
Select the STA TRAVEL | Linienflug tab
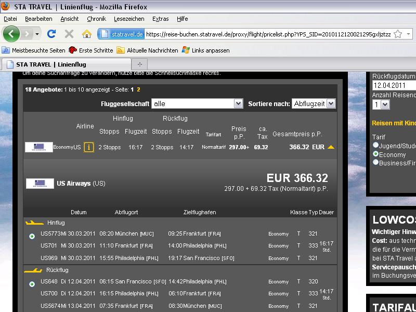point(67,64)
